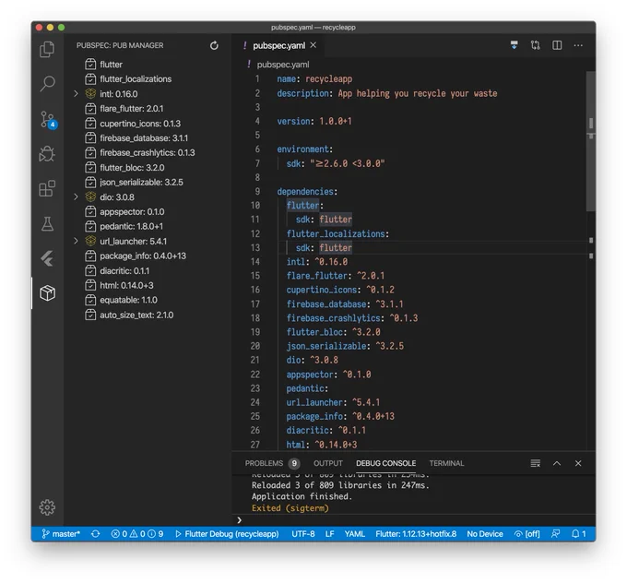Select the json_serializable: 3.2.5 package

(x=148, y=182)
